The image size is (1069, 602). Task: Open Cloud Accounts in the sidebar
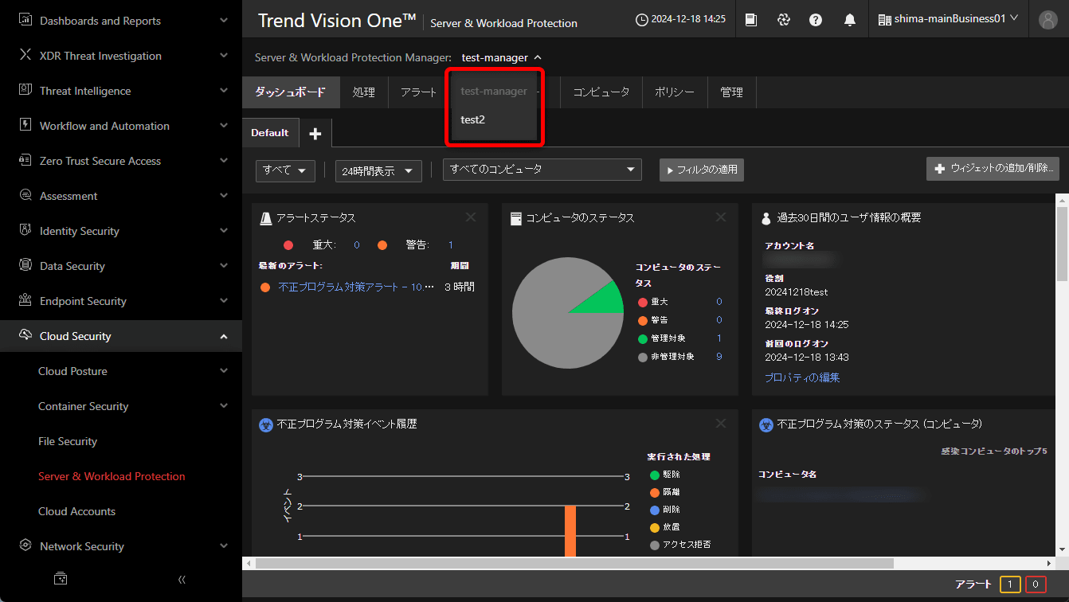pos(76,511)
